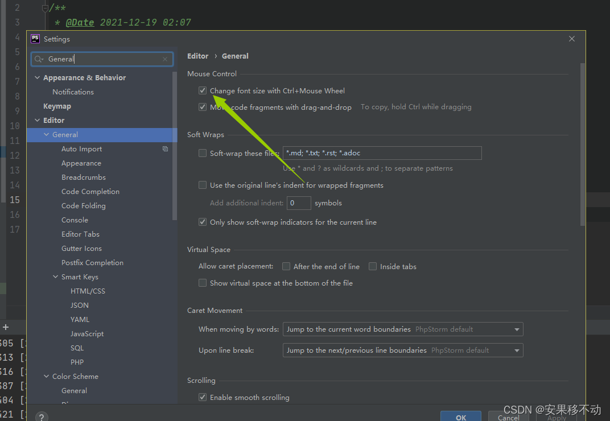Click the PhpStorm logo in Settings title bar
Viewport: 610px width, 421px height.
coord(35,39)
